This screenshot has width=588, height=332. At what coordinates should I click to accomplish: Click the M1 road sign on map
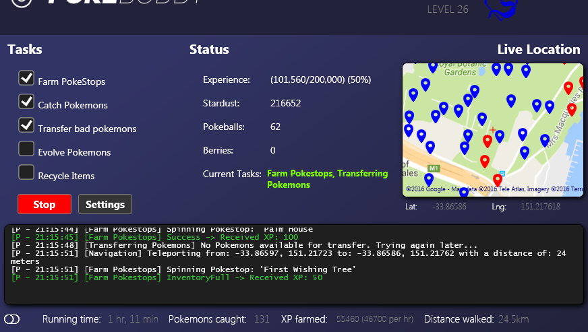[x=434, y=168]
